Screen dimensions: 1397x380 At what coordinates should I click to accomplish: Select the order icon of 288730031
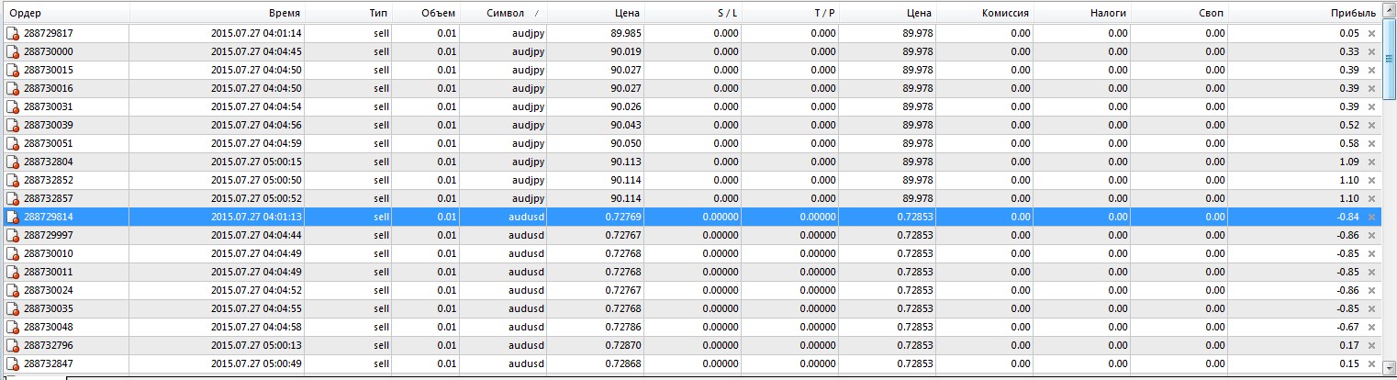click(x=13, y=106)
